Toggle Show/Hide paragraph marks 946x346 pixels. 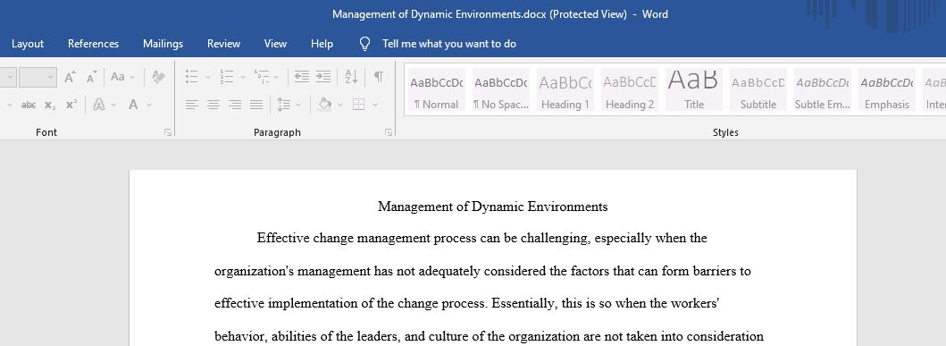pyautogui.click(x=378, y=77)
